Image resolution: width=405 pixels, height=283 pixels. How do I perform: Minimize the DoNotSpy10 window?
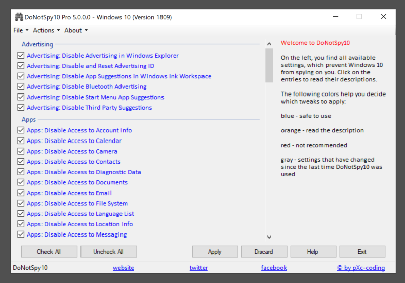click(x=335, y=17)
